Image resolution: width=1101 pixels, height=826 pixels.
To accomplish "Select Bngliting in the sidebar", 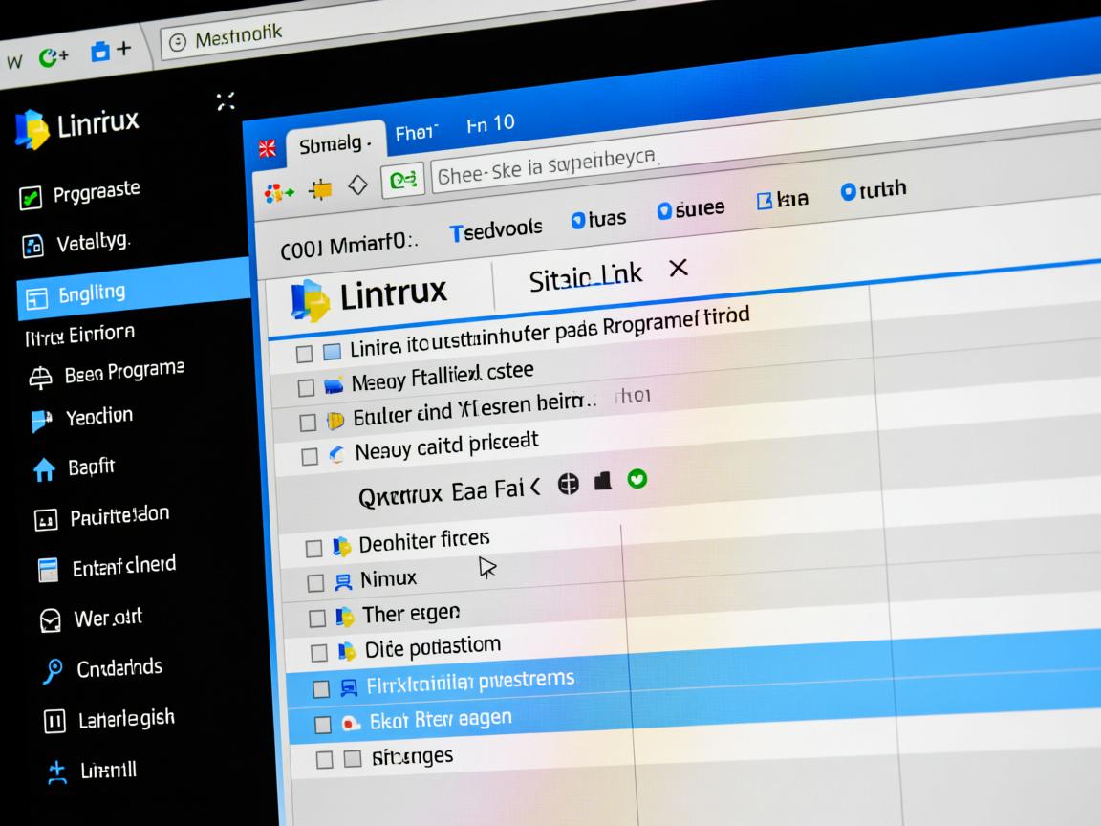I will 89,293.
